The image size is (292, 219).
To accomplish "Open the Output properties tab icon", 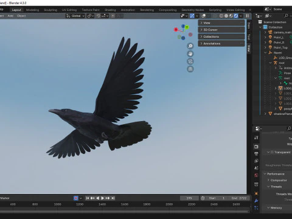I will pyautogui.click(x=256, y=154).
